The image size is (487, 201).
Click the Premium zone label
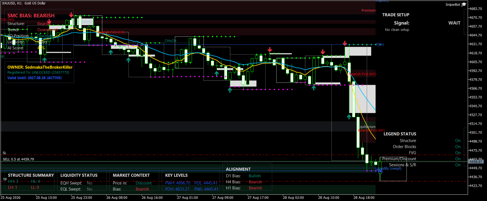pyautogui.click(x=368, y=10)
